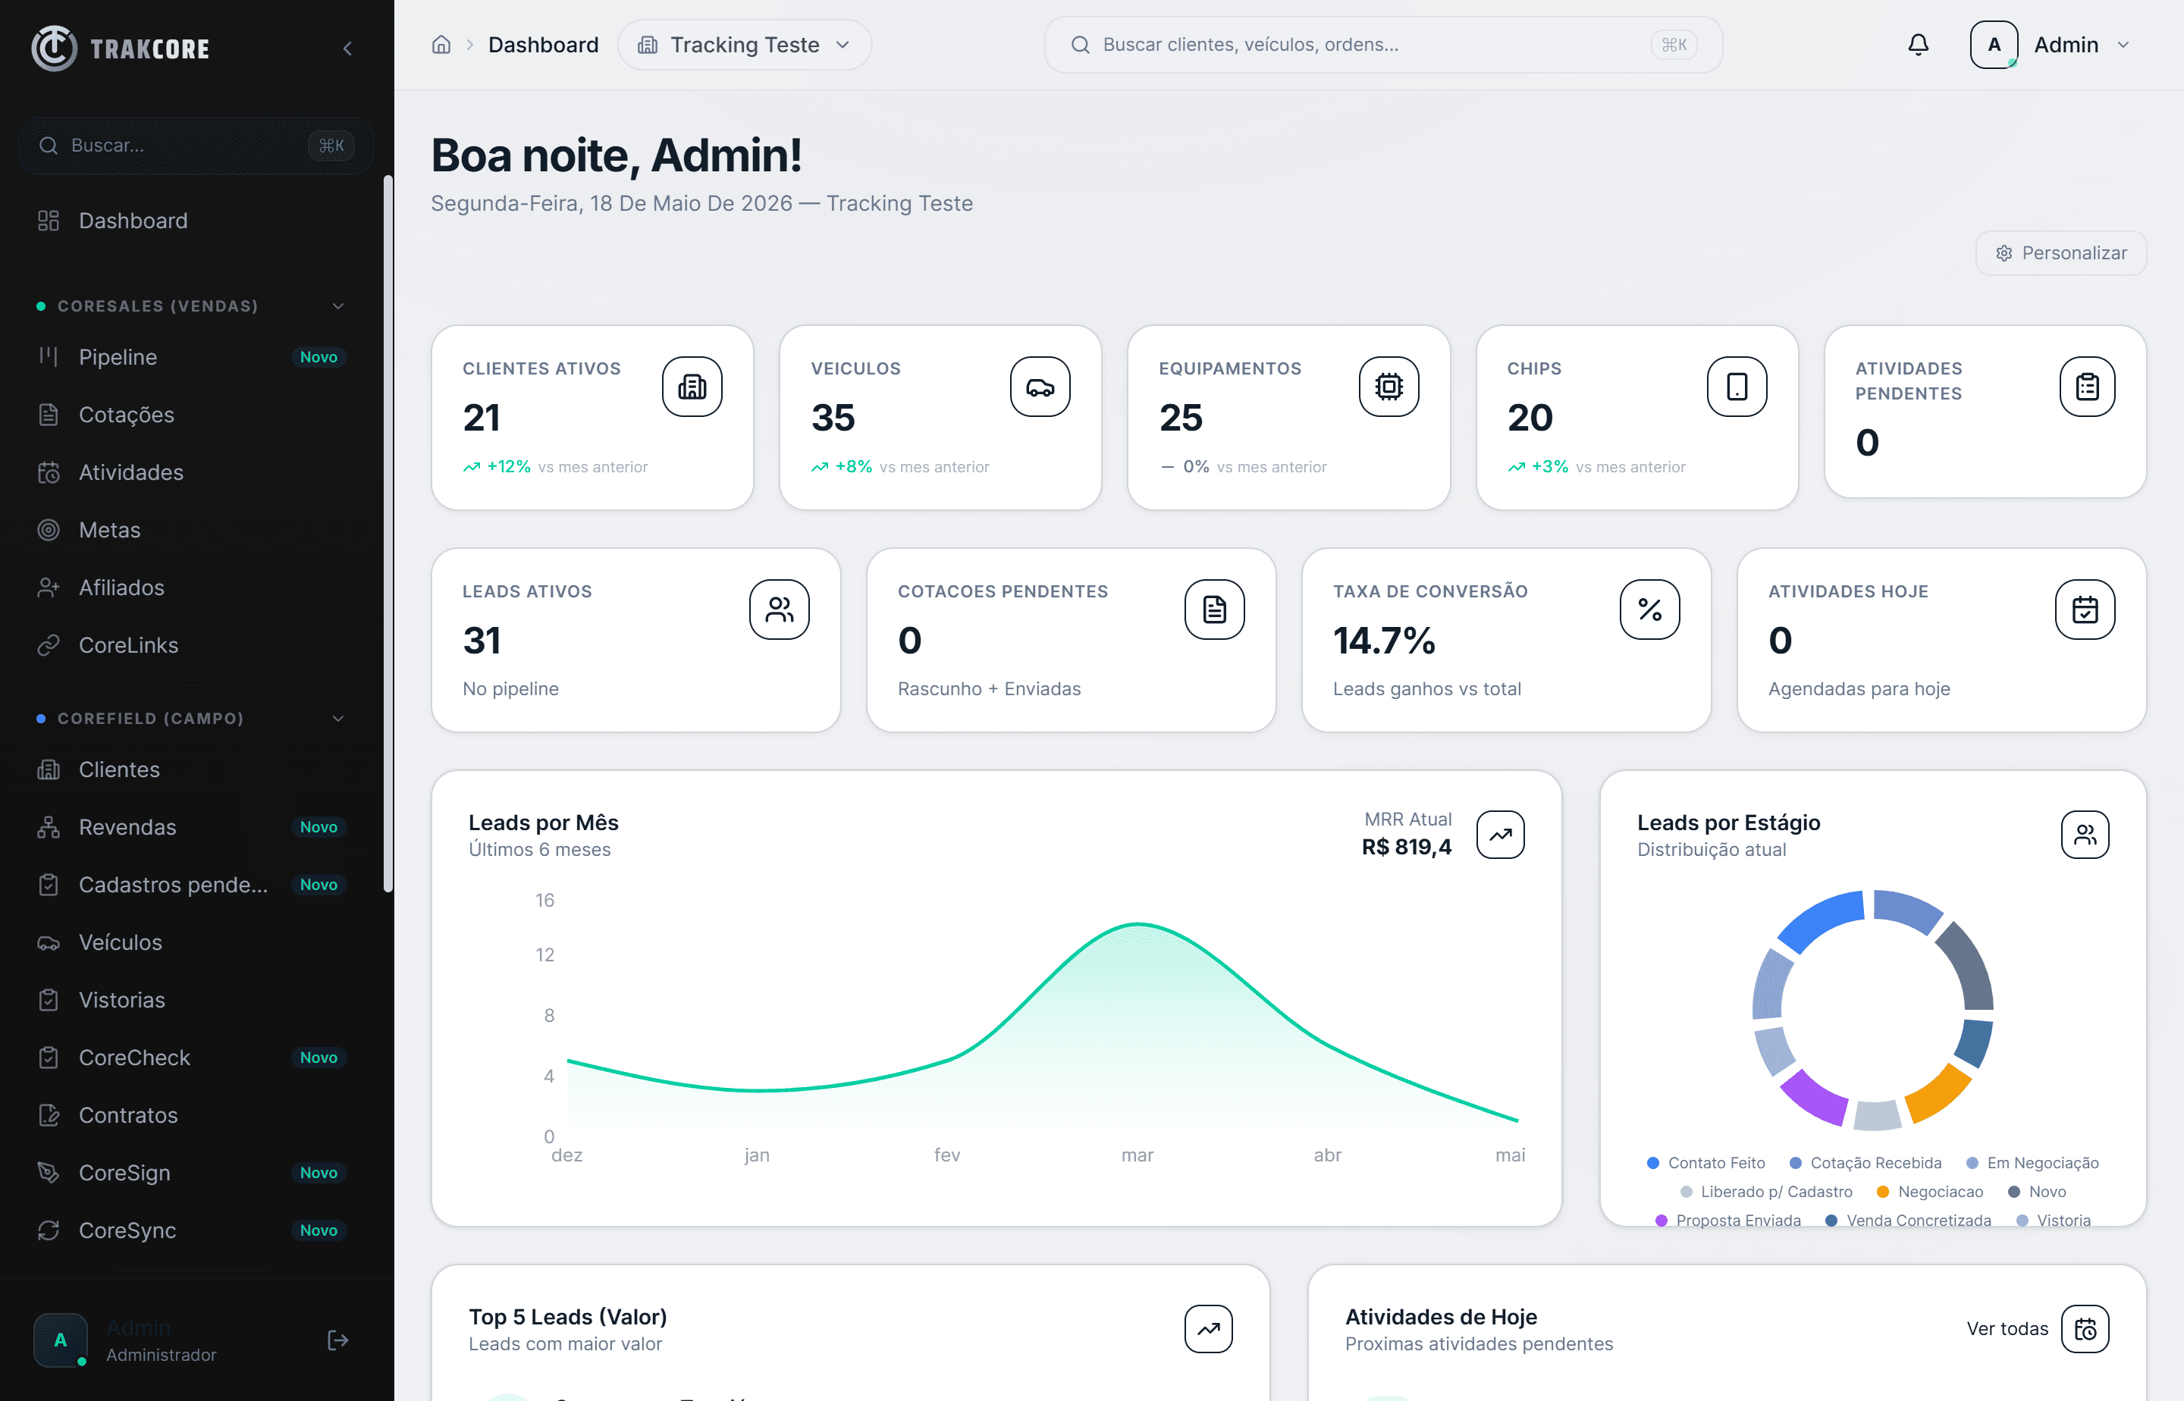Open Afiliados in the sidebar
2184x1401 pixels.
coord(191,588)
